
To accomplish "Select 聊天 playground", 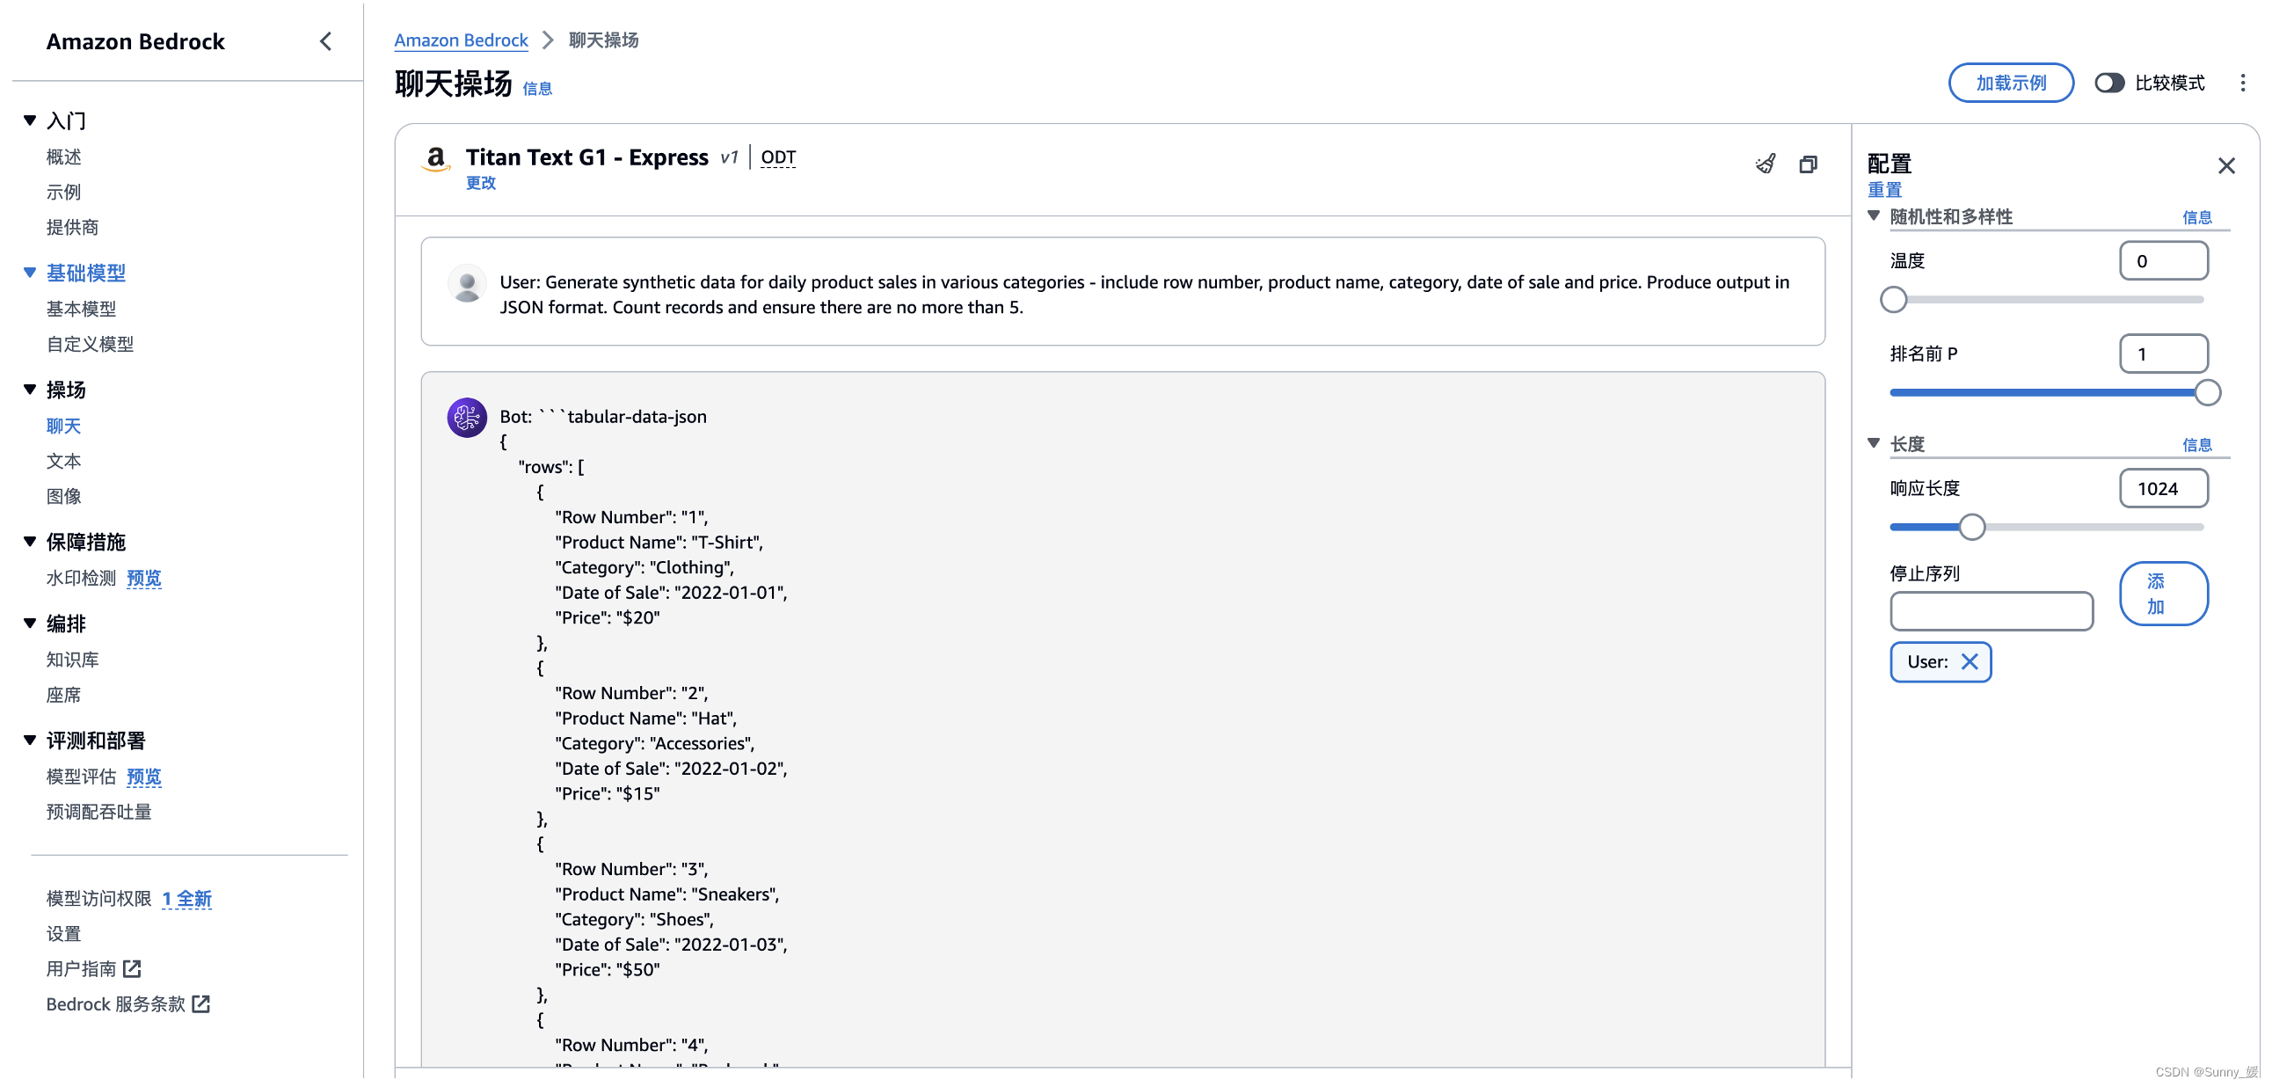I will coord(63,427).
